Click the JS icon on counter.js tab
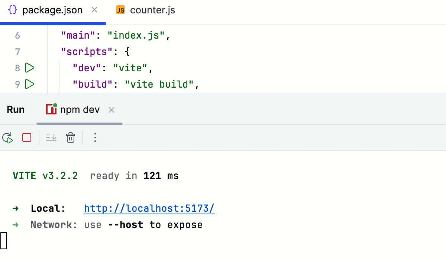This screenshot has height=260, width=446. pos(120,10)
